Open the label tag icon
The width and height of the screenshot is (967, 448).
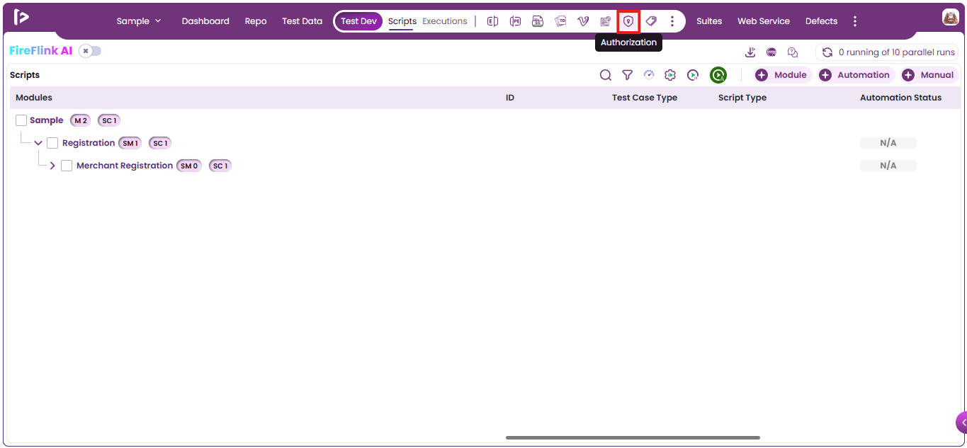point(651,21)
